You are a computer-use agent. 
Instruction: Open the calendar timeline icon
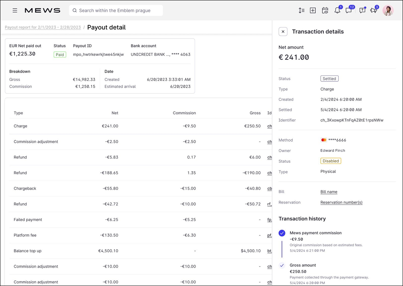[325, 10]
